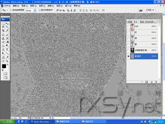Select the Crop tool
This screenshot has width=165, height=124.
pyautogui.click(x=3, y=30)
